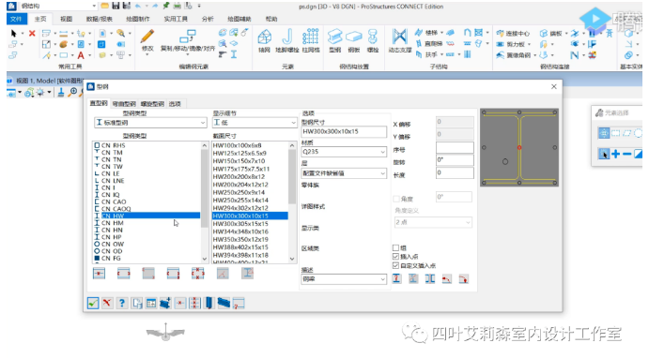
Task: Switch to the 帮助 ribbon tab
Action: click(271, 19)
